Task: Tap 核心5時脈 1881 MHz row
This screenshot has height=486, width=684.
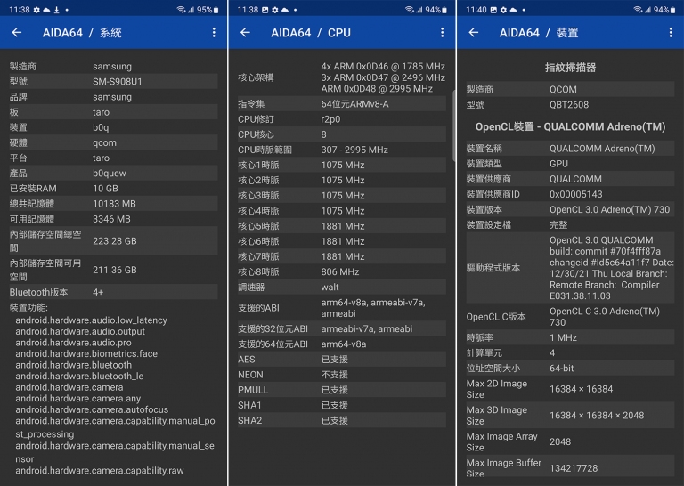Action: pyautogui.click(x=342, y=226)
